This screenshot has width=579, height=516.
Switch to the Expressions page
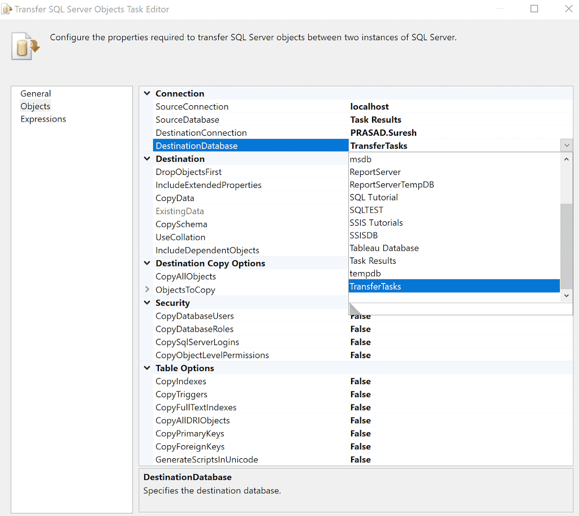coord(43,119)
